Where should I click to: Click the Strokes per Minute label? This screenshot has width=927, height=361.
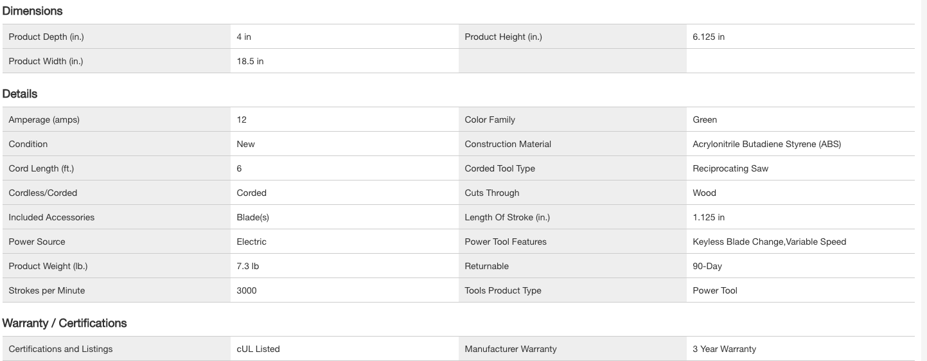coord(46,291)
